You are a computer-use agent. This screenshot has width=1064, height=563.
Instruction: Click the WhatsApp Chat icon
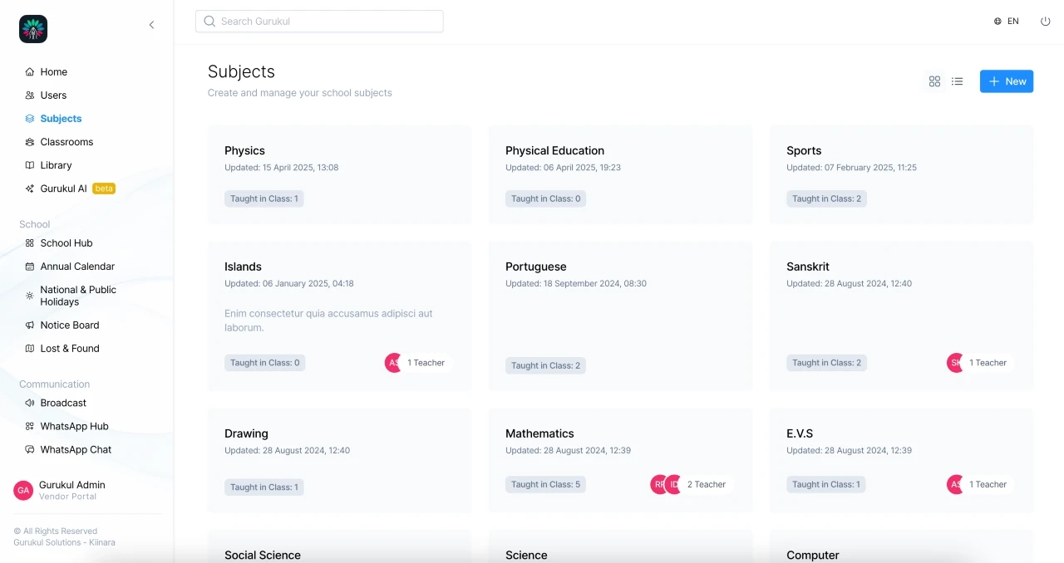click(30, 450)
